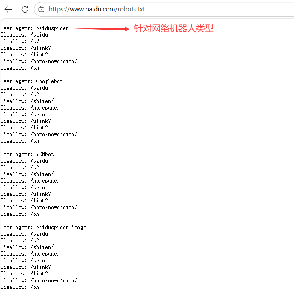The image size is (294, 295).
Task: Click 'Disallow: /cpro' in MSNBot section
Action: [x=23, y=187]
